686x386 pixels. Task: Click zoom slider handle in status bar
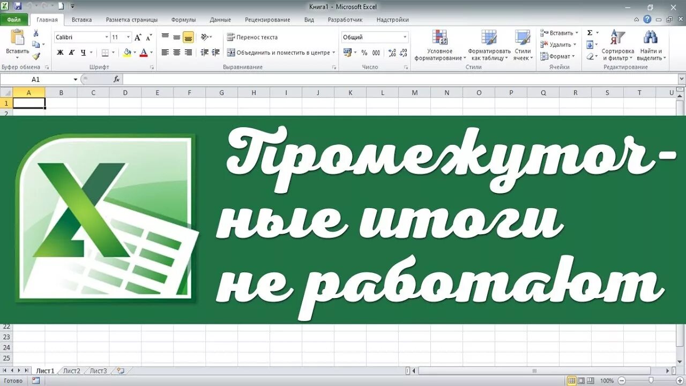click(x=651, y=381)
